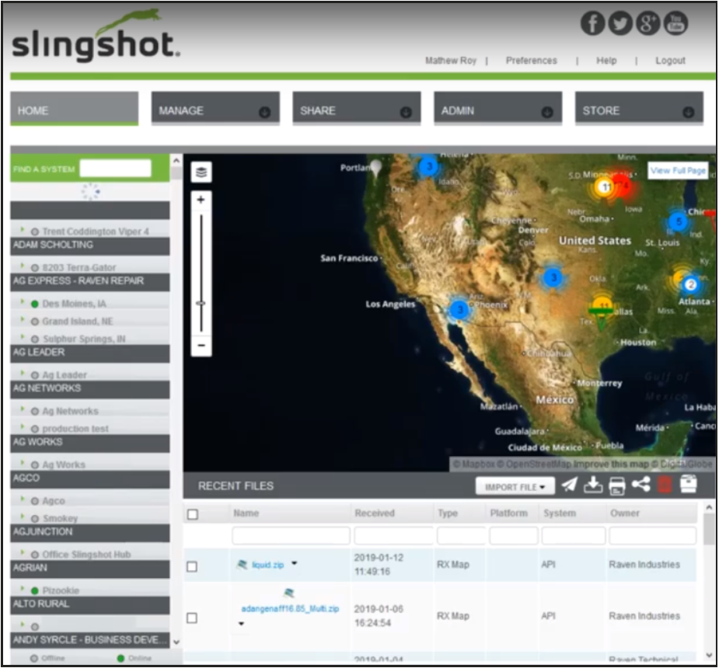Click the download file icon
The height and width of the screenshot is (668, 719).
coord(593,485)
